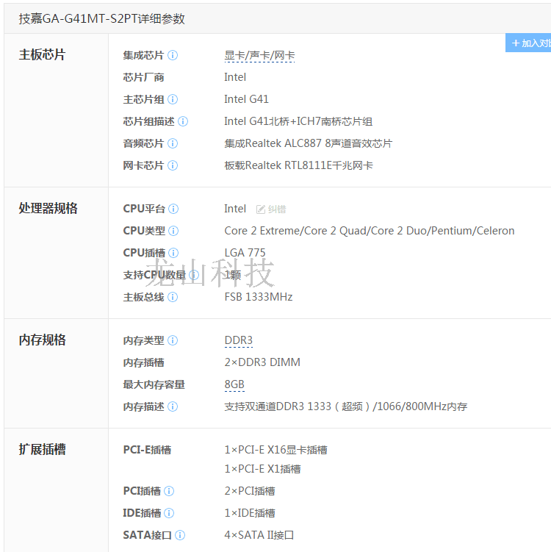This screenshot has height=552, width=551.
Task: Click the Intel G41 chipset value
Action: 246,99
